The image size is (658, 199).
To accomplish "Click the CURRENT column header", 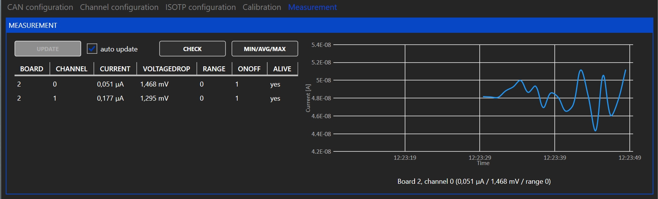I will point(115,69).
